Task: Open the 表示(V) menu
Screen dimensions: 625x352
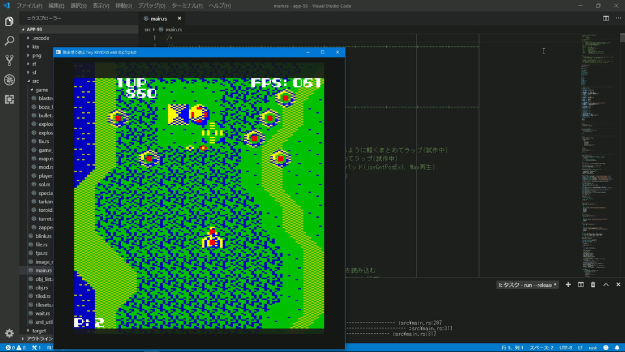Action: (x=101, y=6)
